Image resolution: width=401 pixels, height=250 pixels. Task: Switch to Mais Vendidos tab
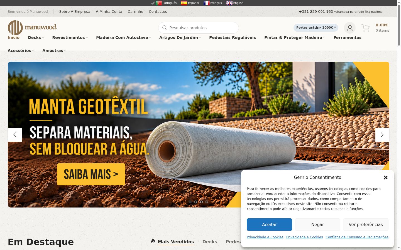pos(176,242)
